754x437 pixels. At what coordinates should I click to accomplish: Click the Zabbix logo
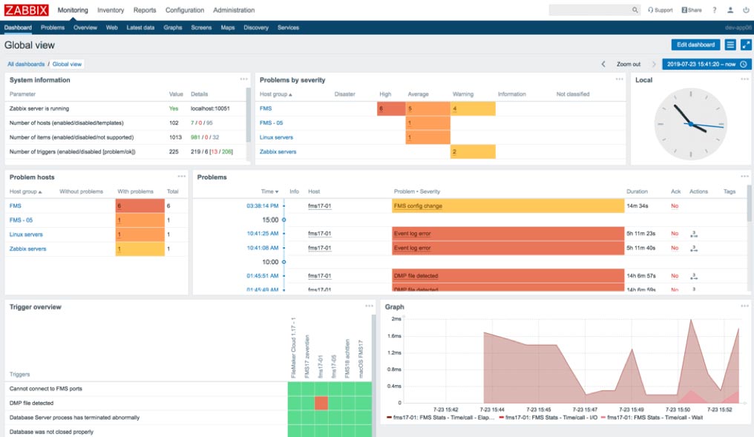point(27,10)
